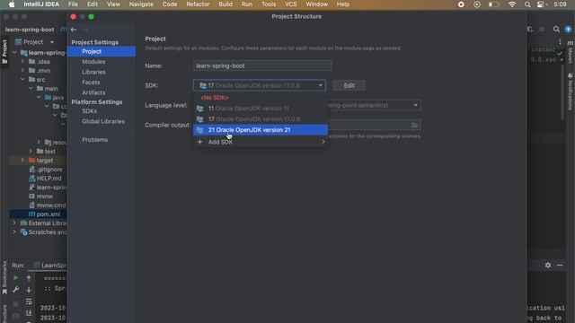575x323 pixels.
Task: Open SDKs under Platform Settings
Action: point(90,111)
